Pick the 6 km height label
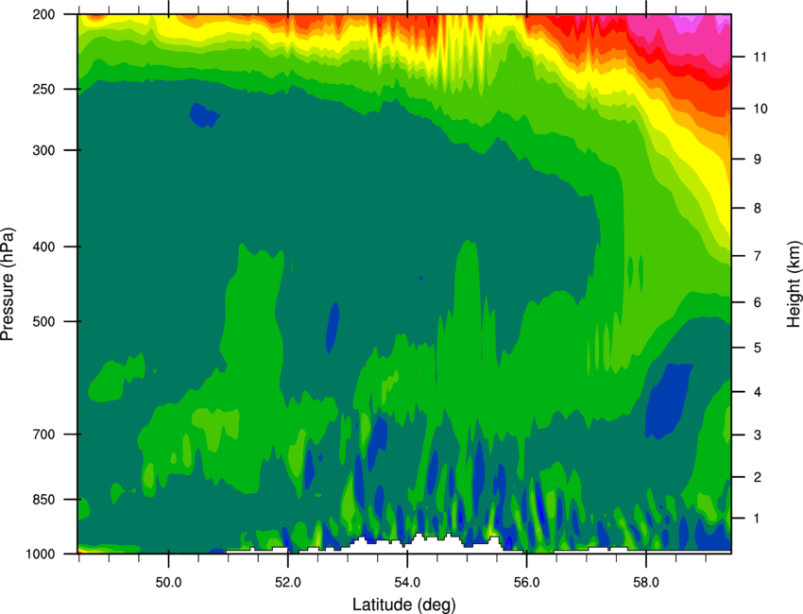The height and width of the screenshot is (614, 803). pyautogui.click(x=757, y=302)
